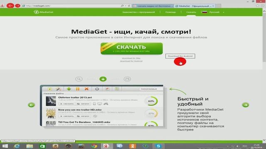Click the Russian flag icon in header
The image size is (266, 149).
click(205, 12)
